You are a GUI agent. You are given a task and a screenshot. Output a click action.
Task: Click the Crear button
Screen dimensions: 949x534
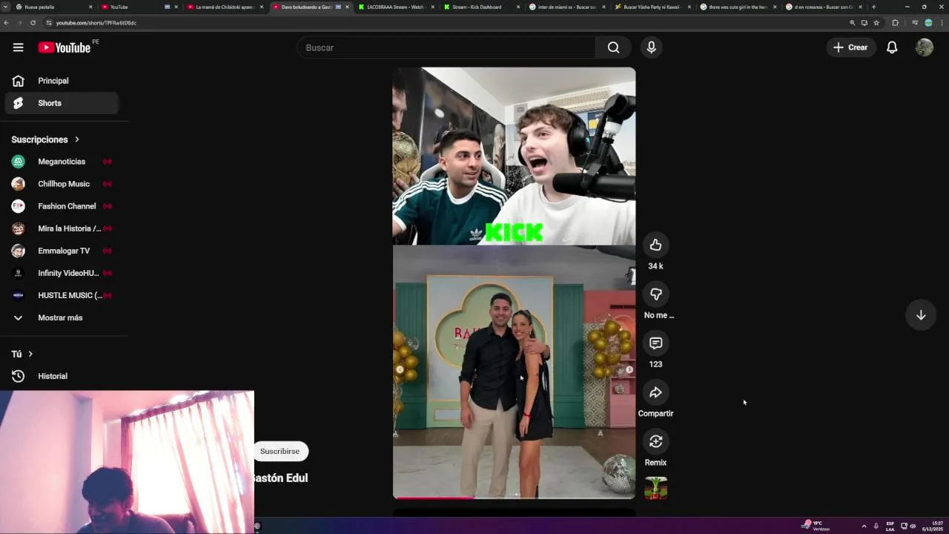tap(850, 47)
